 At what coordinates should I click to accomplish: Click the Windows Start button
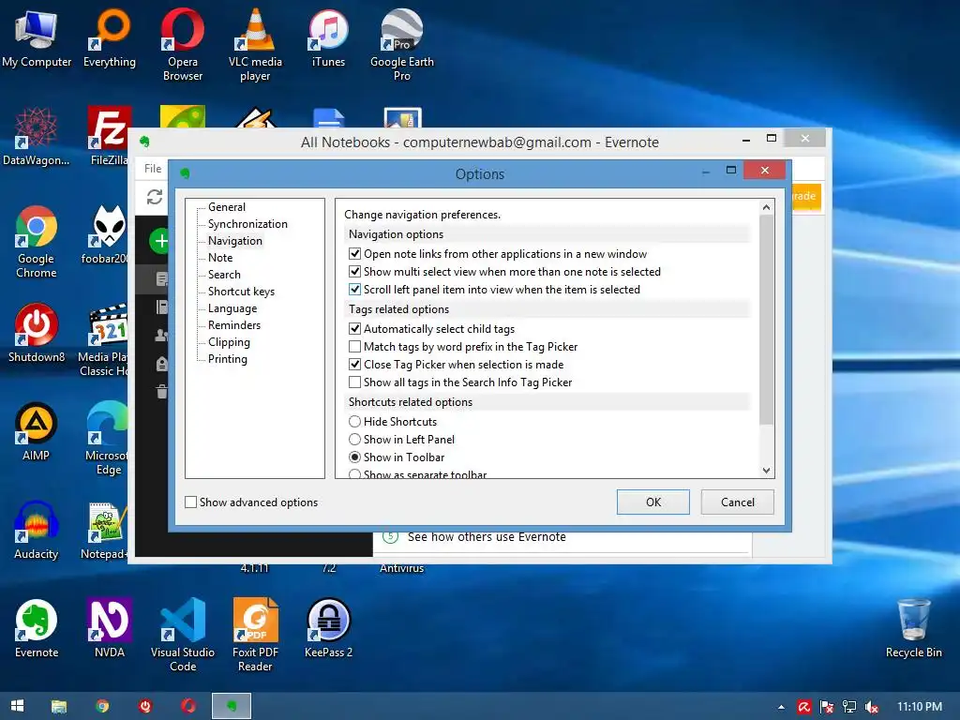17,706
